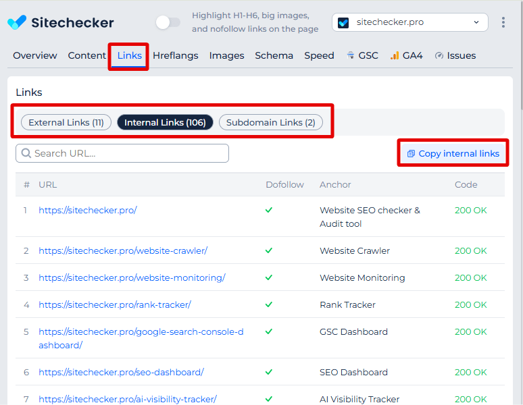
Task: Click the dofollow checkmark for seo-dashboard row
Action: point(269,372)
